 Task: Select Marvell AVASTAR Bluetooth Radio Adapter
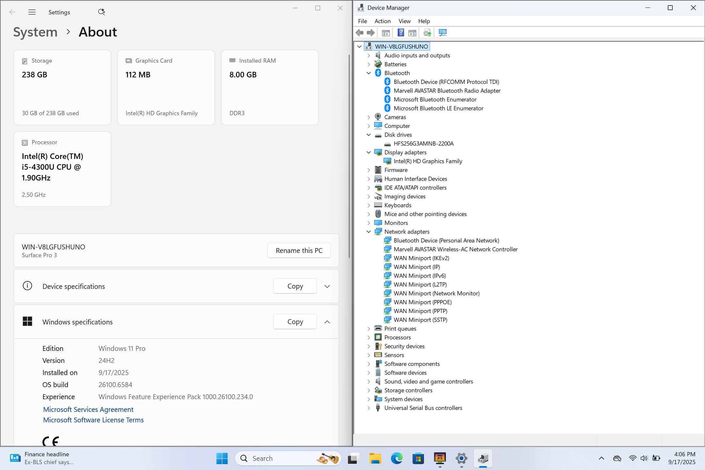[x=447, y=91]
